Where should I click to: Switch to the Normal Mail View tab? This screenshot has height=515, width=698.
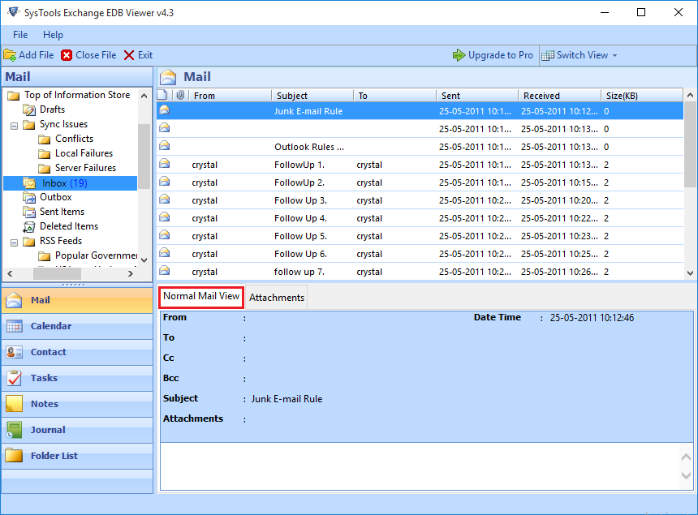click(201, 297)
